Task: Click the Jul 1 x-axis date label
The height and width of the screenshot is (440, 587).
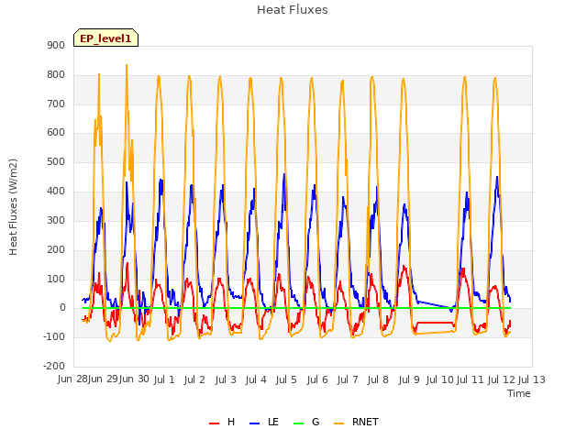Action: tap(164, 379)
